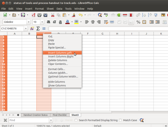Click the Delete Columns red icon
Image resolution: width=168 pixels, height=127 pixels.
131,15
